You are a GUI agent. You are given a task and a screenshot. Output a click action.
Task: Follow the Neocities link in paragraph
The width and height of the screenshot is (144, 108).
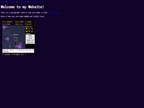point(53,13)
